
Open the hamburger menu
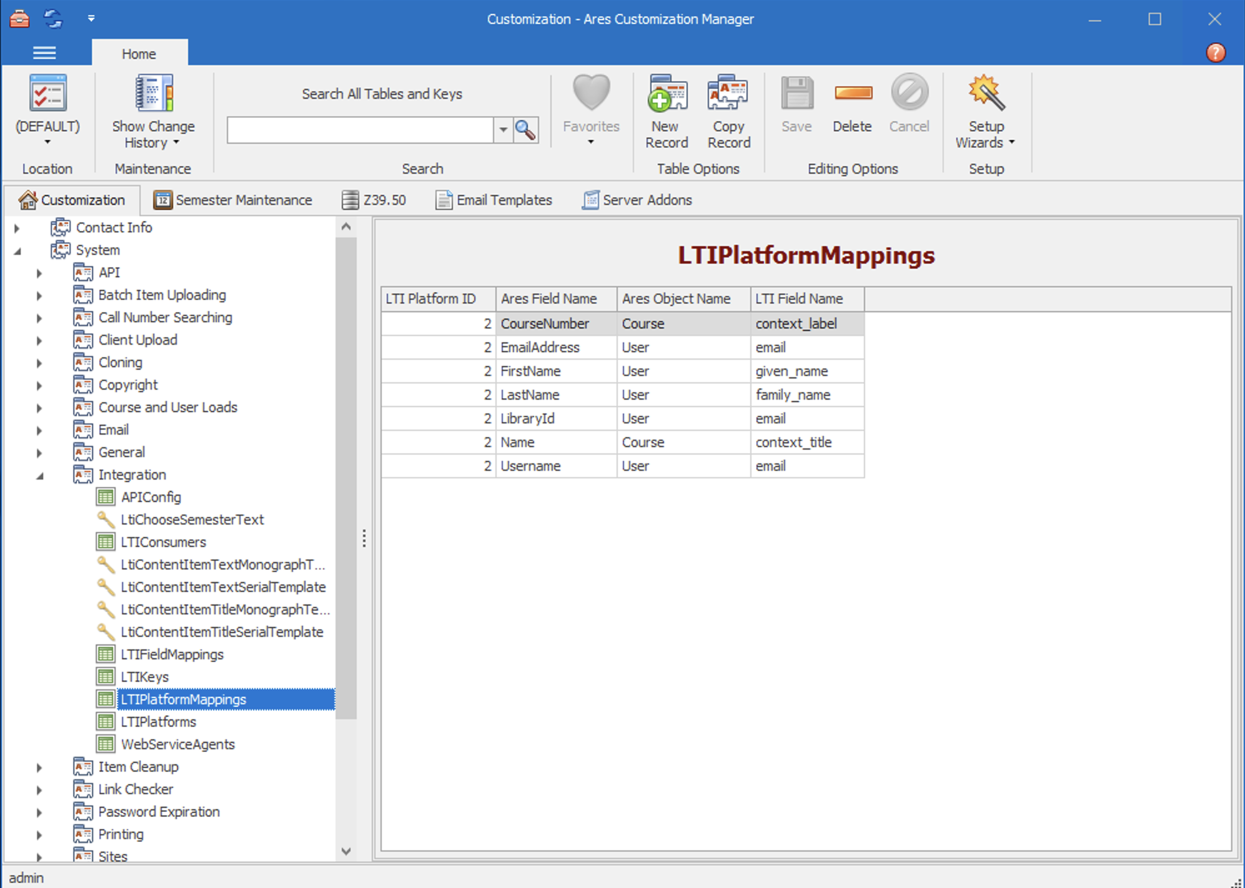pos(44,52)
